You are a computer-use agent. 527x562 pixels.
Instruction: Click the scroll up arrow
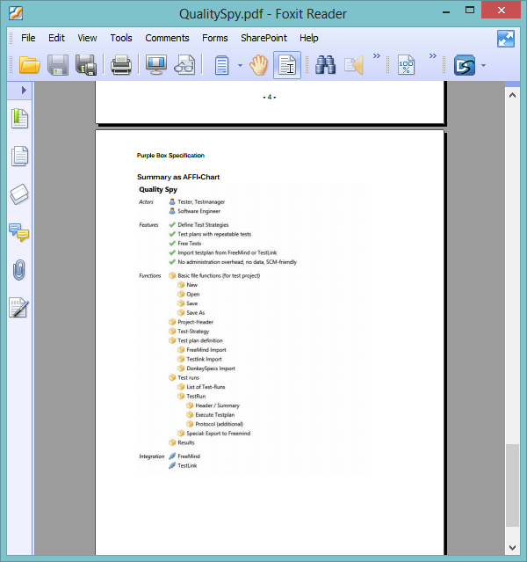pyautogui.click(x=512, y=95)
